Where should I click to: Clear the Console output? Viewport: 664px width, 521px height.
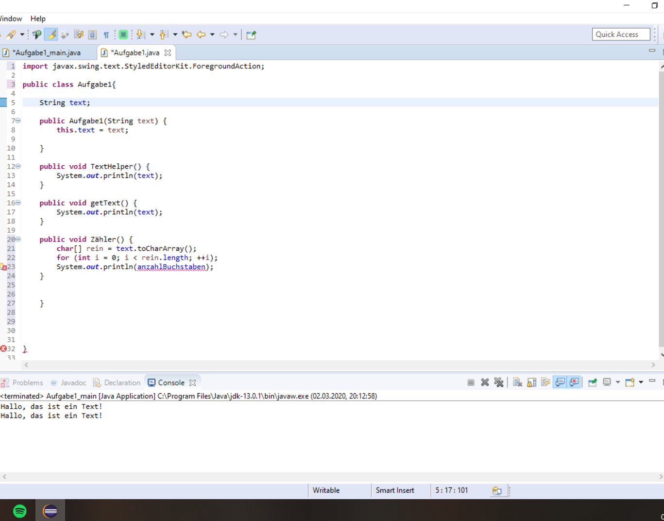tap(517, 382)
